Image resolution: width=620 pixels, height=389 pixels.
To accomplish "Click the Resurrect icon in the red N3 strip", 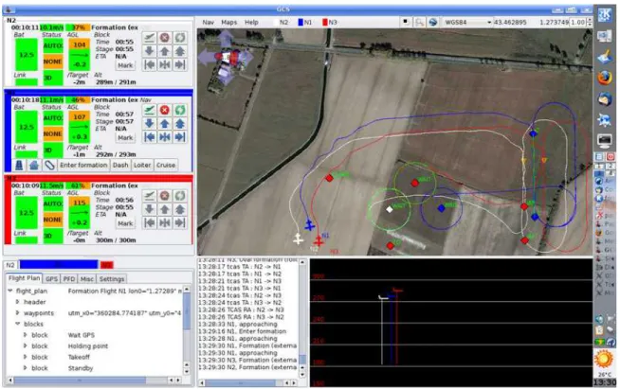I will pos(180,196).
